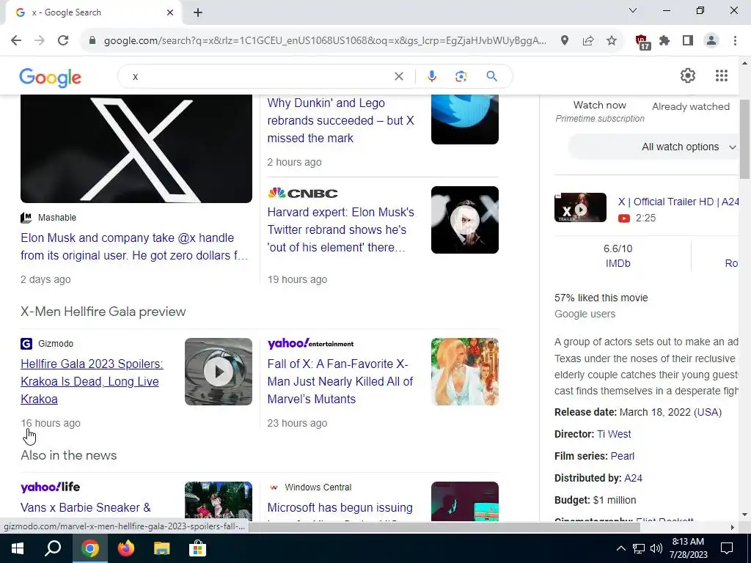Open distributor A24 link
The height and width of the screenshot is (563, 751).
click(633, 478)
